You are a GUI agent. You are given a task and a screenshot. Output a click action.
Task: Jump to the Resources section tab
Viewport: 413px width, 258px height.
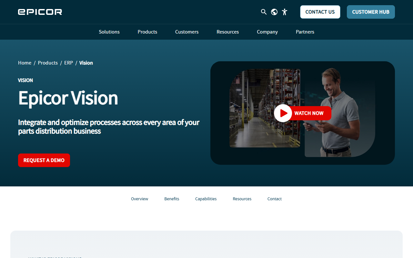[242, 199]
